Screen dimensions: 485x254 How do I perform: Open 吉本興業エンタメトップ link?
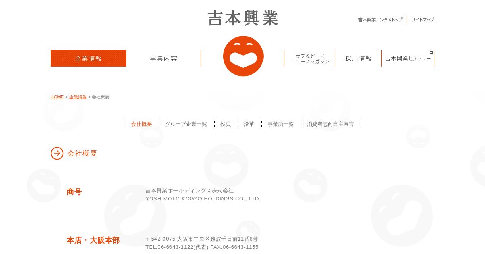pos(380,20)
